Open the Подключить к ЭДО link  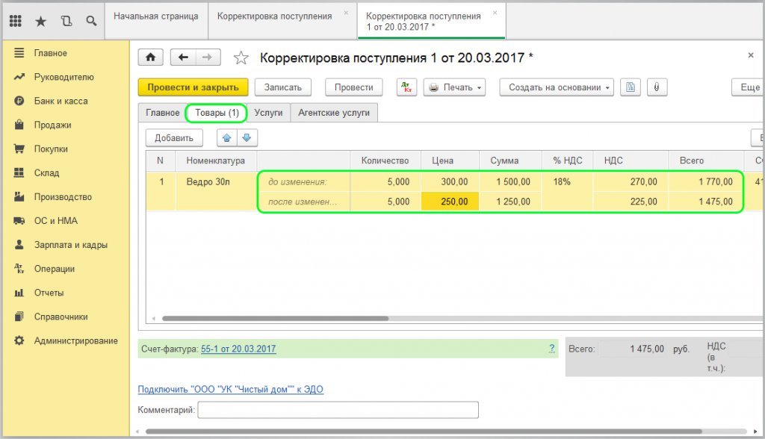click(x=230, y=389)
